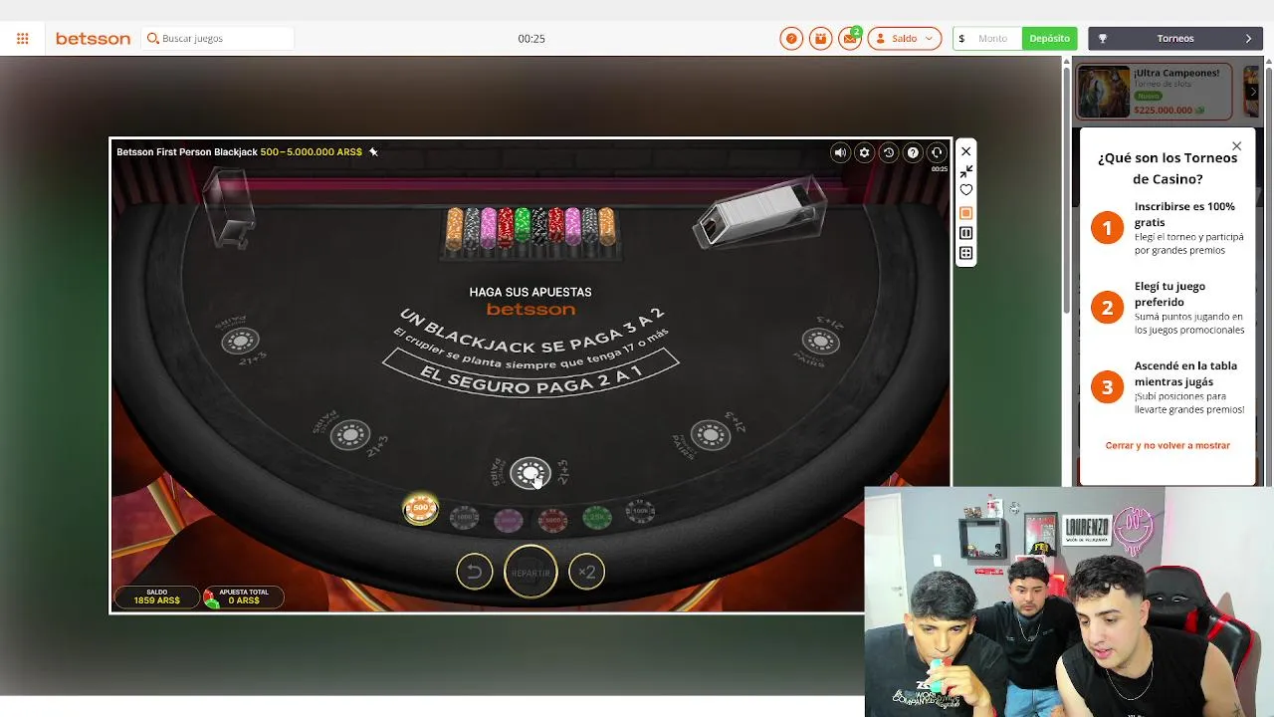Close the ¿Qué son los Torneos de Casino? popup
This screenshot has height=717, width=1274.
point(1236,146)
